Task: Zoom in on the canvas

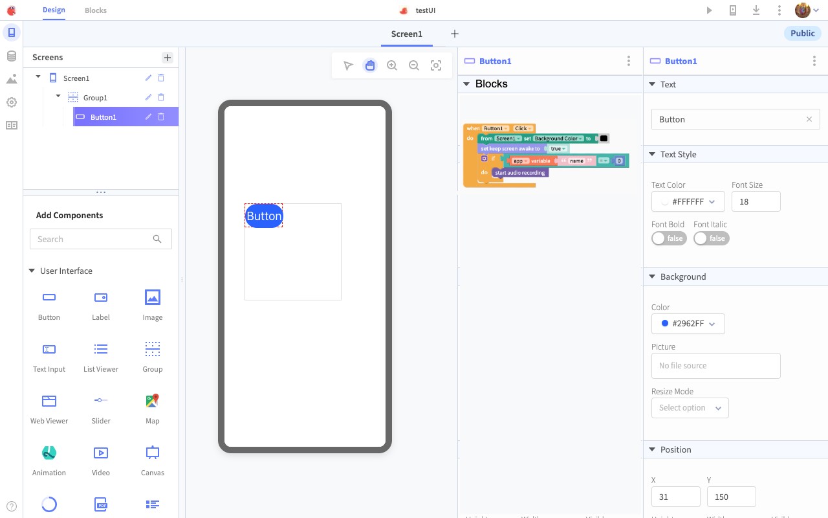Action: pos(392,65)
